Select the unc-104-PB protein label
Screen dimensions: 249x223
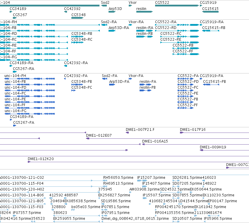(x=15, y=82)
